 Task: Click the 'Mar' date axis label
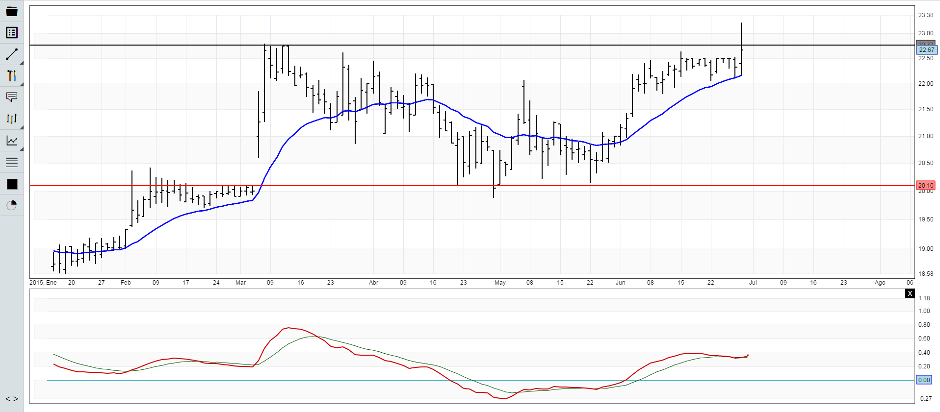[x=240, y=283]
